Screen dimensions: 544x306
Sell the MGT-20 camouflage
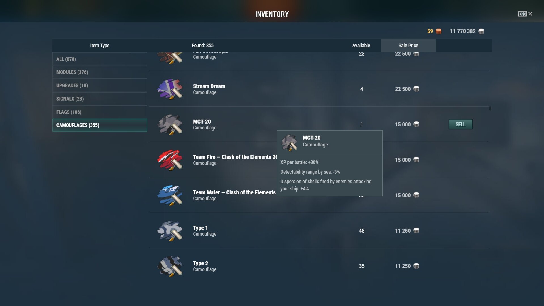pyautogui.click(x=460, y=124)
